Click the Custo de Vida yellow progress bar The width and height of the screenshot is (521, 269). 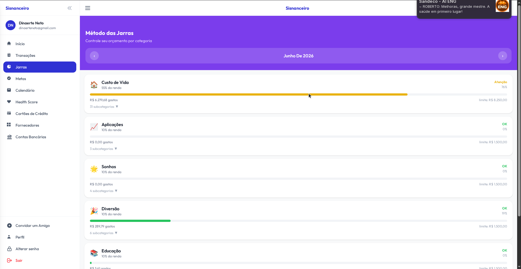249,94
